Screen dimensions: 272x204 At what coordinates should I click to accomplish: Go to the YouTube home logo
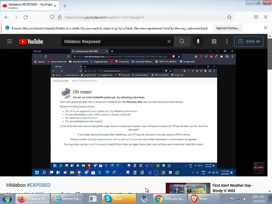click(x=31, y=41)
